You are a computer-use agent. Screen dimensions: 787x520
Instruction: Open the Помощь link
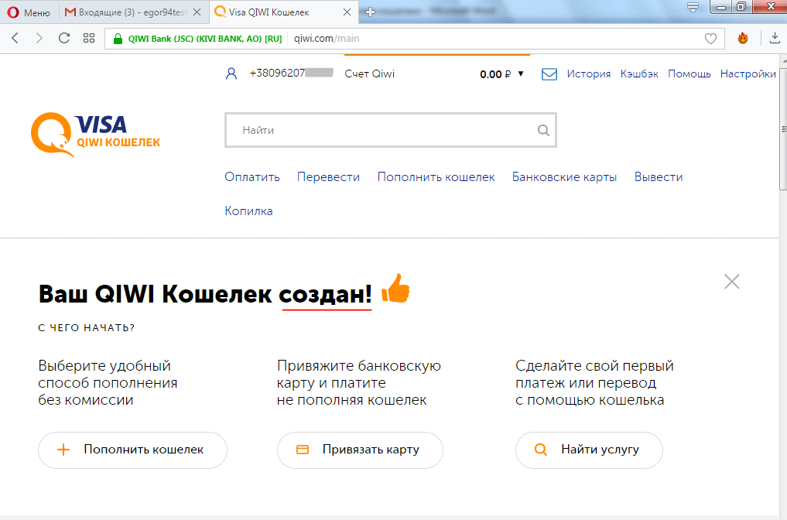[x=689, y=74]
